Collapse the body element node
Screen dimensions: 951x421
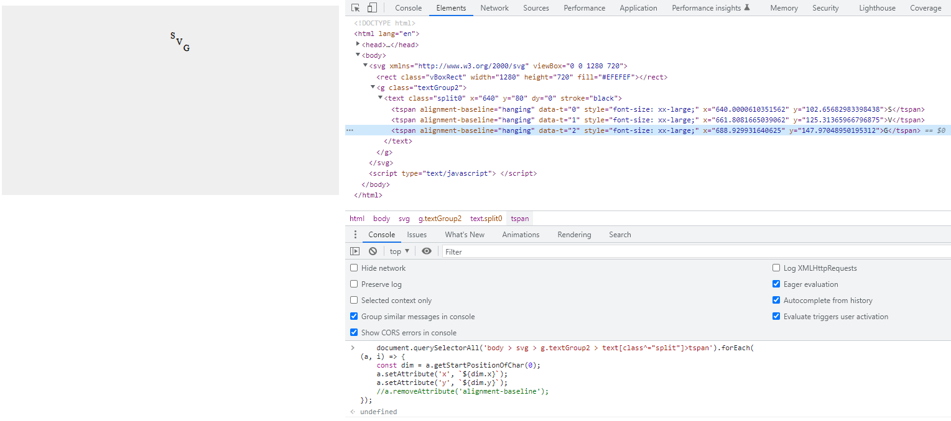point(358,55)
